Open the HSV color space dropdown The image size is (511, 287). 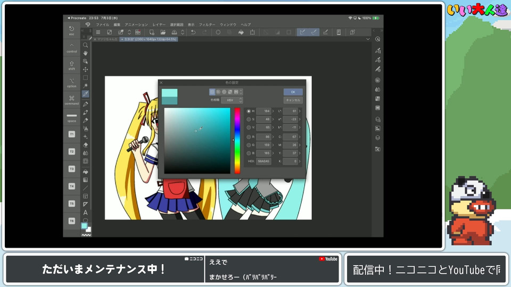pyautogui.click(x=232, y=100)
